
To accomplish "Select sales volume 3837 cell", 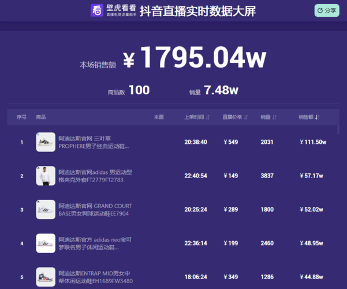I will 267,176.
